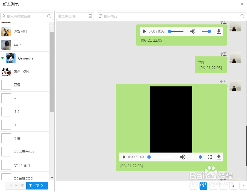This screenshot has height=192, width=247.
Task: Click the sender avatar beside the video message
Action: [235, 85]
